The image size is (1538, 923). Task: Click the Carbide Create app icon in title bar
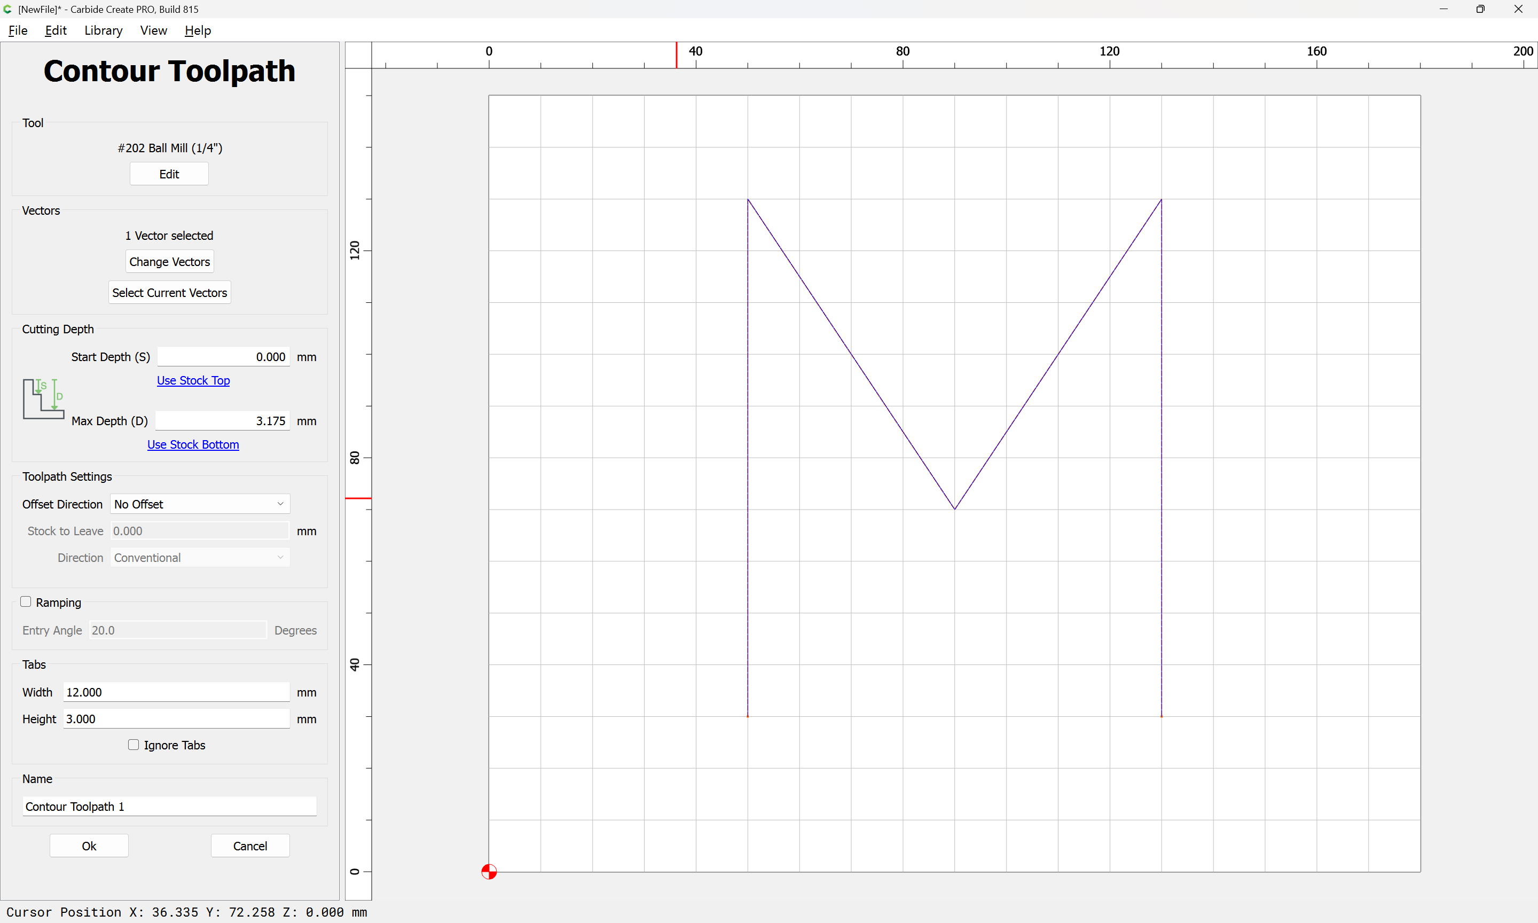click(x=7, y=9)
